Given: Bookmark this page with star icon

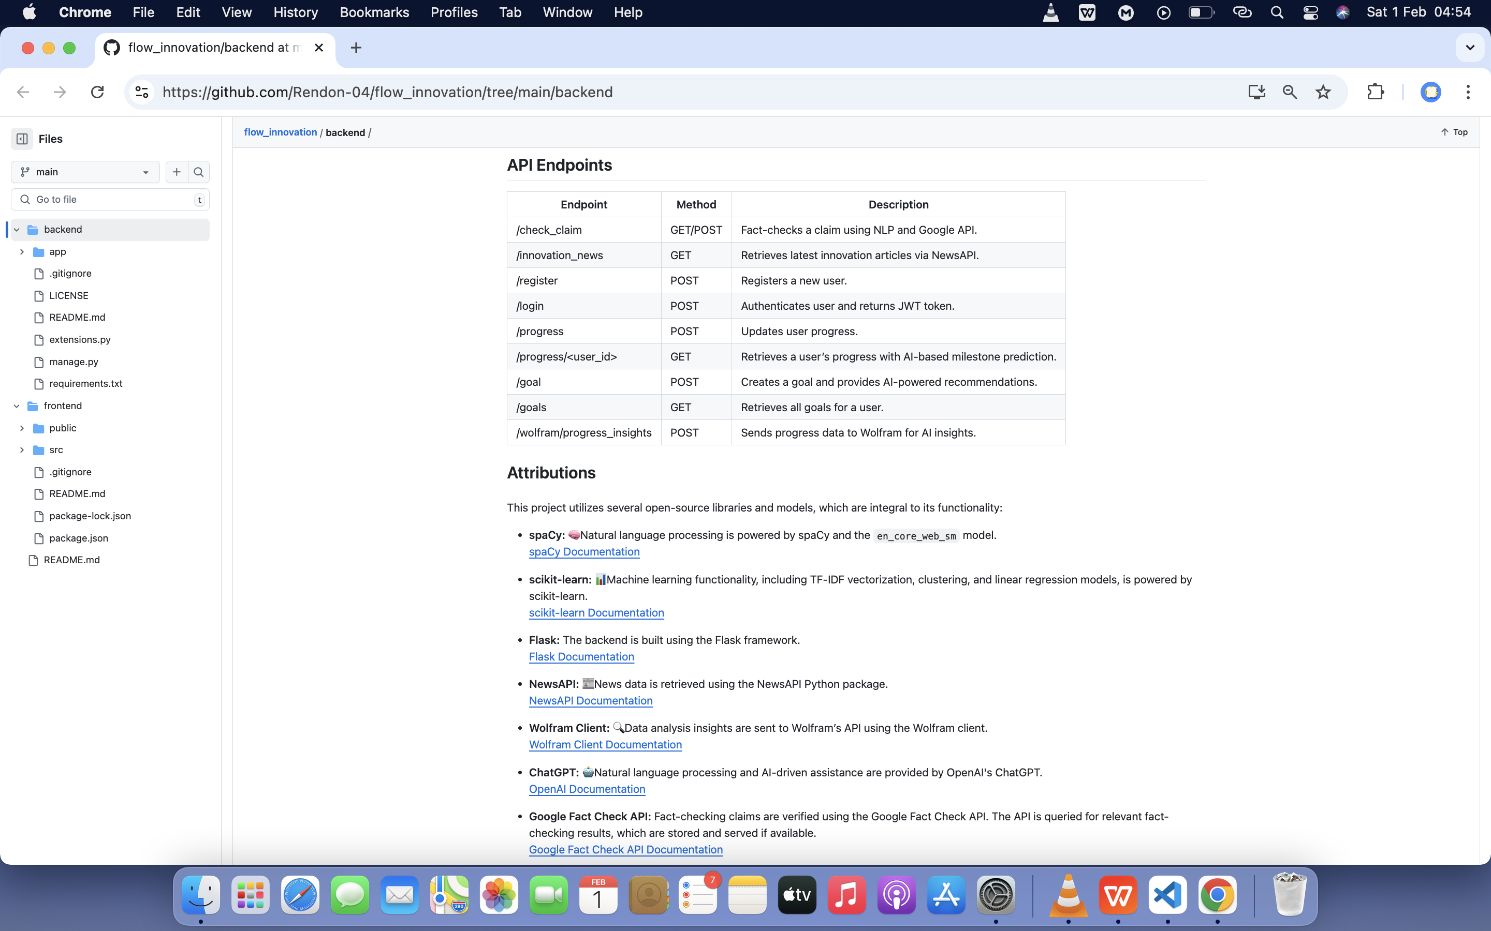Looking at the screenshot, I should 1323,92.
